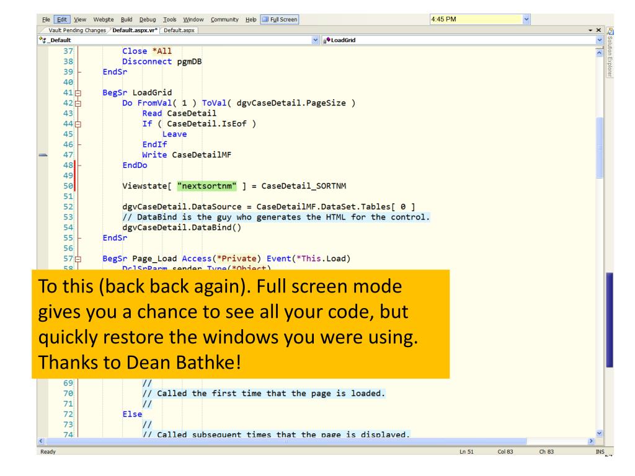Viewport: 635px width, 476px height.
Task: Collapse the Do FromVal loop on line 42
Action: (78, 104)
